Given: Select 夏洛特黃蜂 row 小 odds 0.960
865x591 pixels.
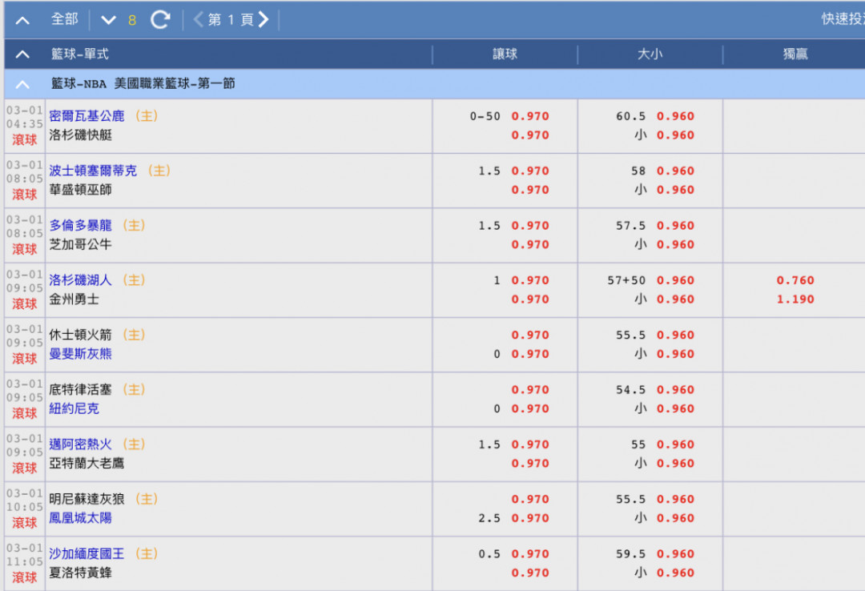Looking at the screenshot, I should coord(675,573).
